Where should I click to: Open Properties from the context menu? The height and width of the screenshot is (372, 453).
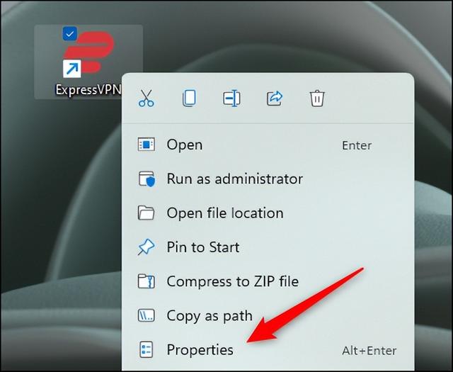coord(268,350)
